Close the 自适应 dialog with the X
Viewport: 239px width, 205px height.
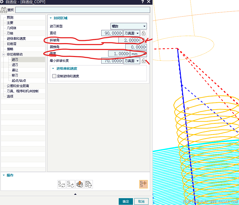coord(149,2)
